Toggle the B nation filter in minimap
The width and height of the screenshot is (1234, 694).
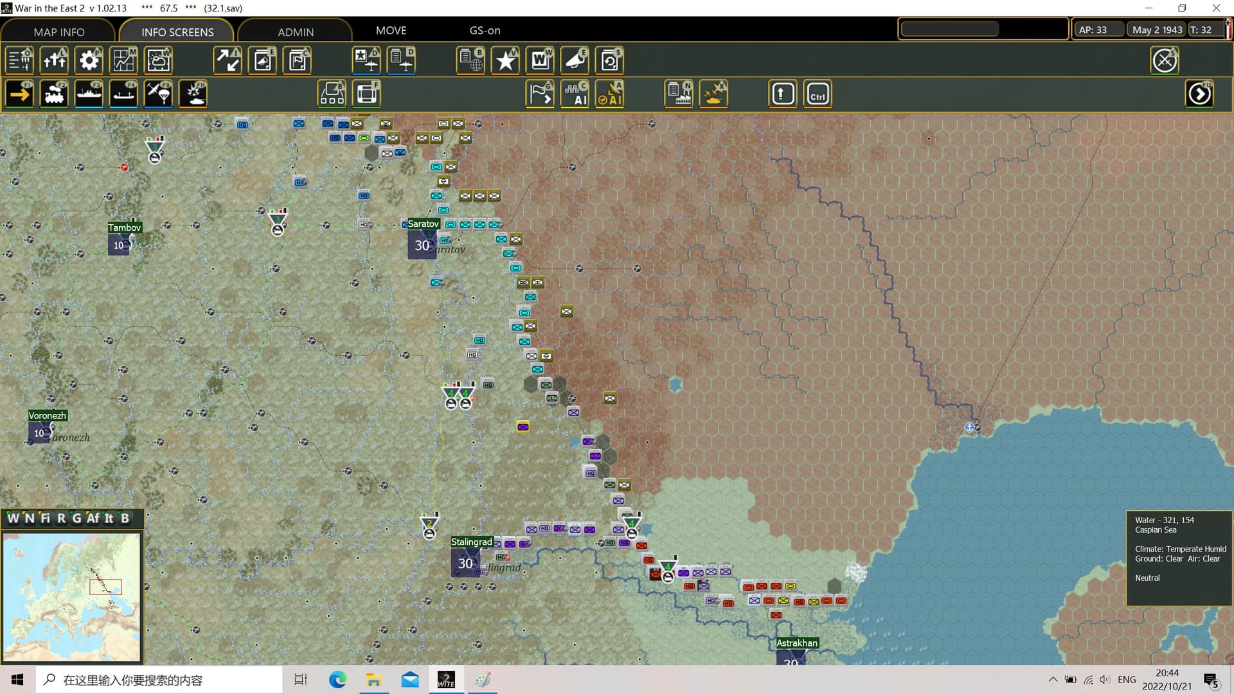pos(125,518)
